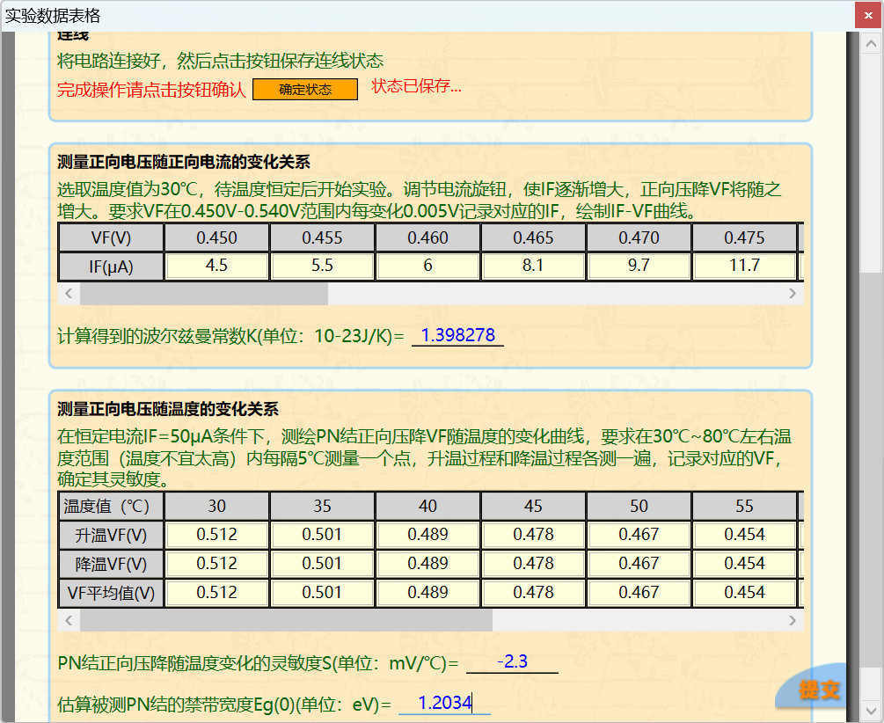The height and width of the screenshot is (723, 884).
Task: Select the 升温VF cell for 30°C
Action: 216,535
